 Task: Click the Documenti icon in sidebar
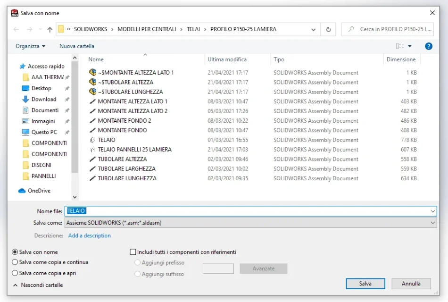25,110
